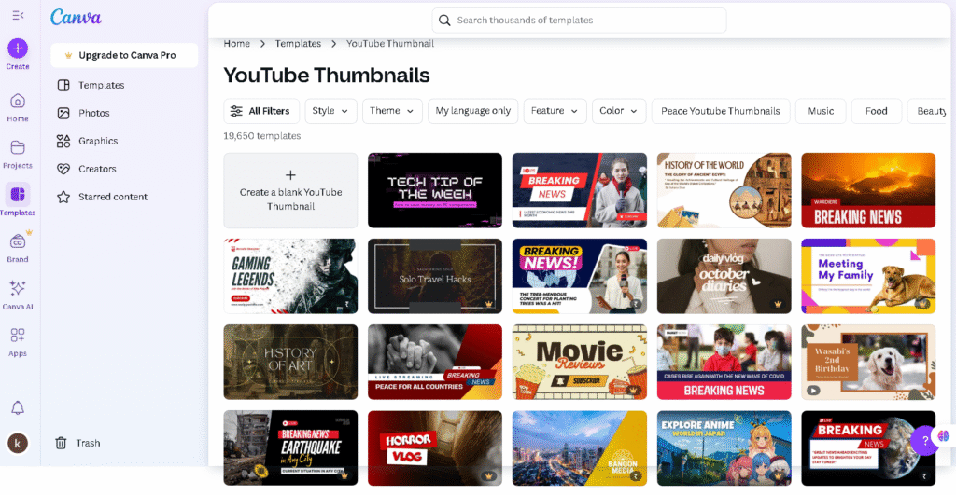Click the search templates field

(579, 21)
